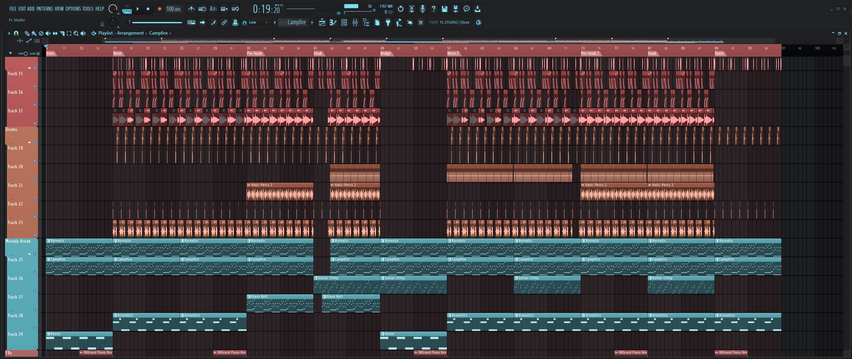Open the OPTIONS menu
The image size is (852, 359).
(73, 9)
